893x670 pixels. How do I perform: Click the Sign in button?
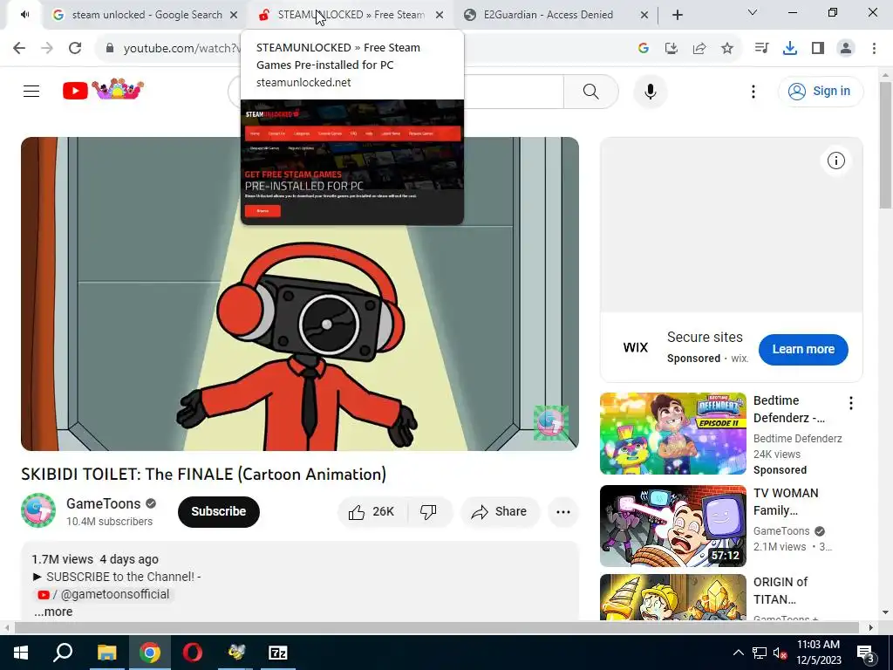point(820,91)
